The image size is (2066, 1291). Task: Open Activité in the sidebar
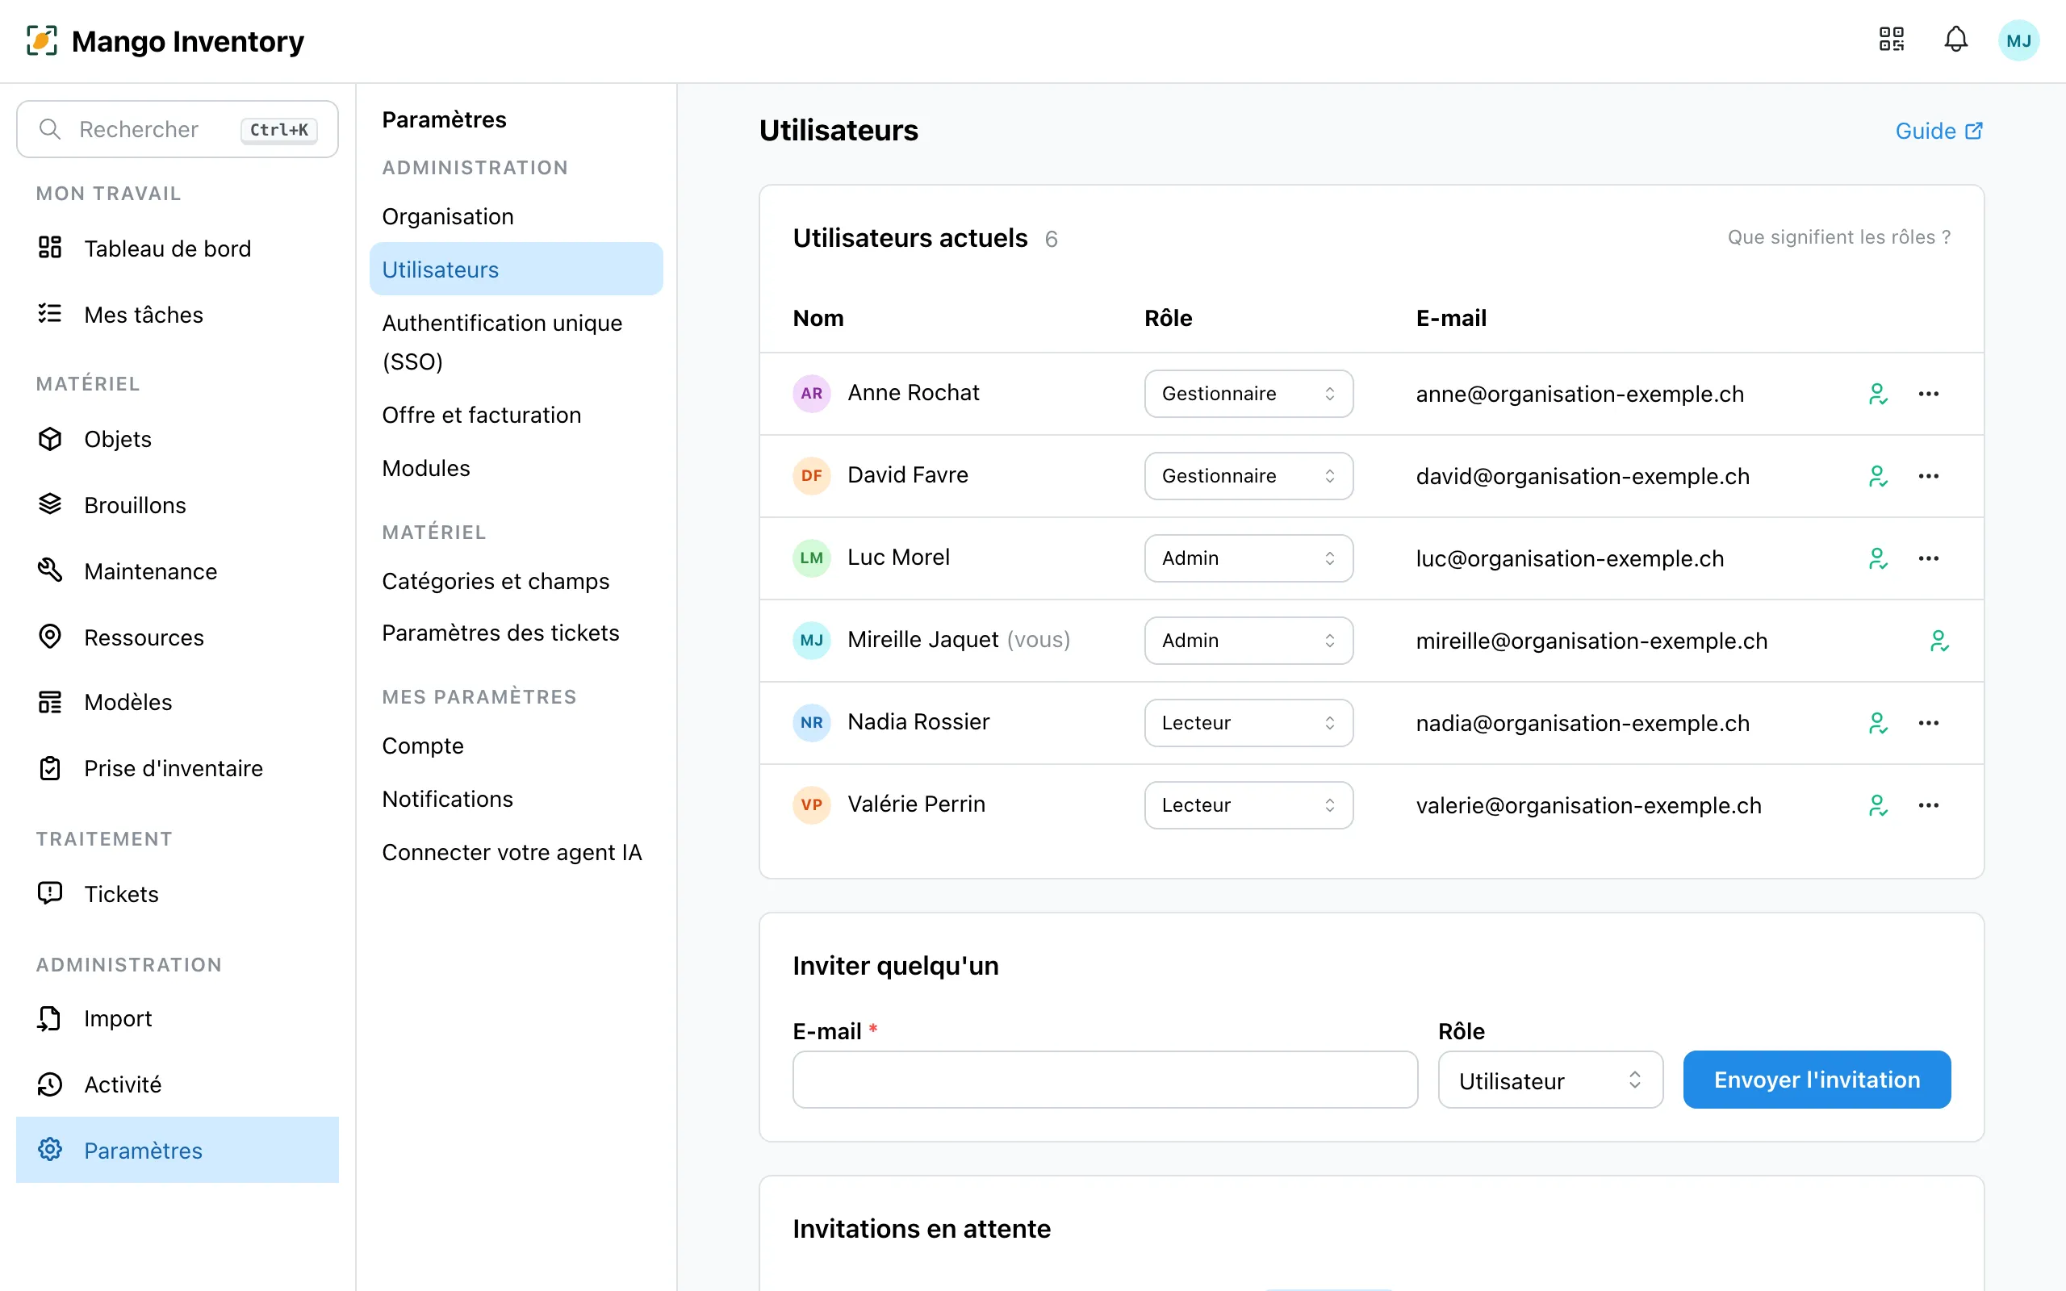pyautogui.click(x=178, y=1084)
